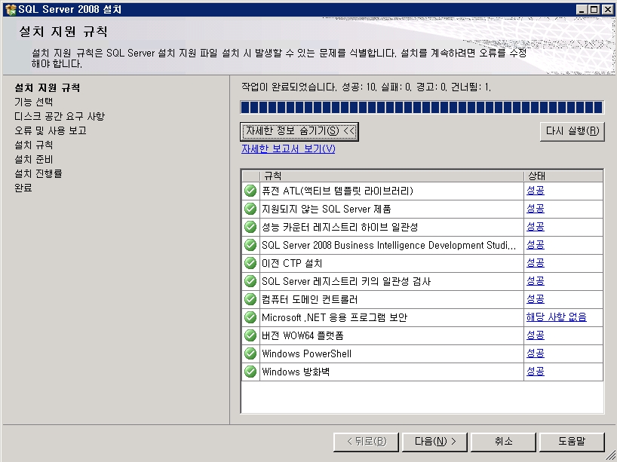Click check icon for SQL Server 레지스트리 키의 일관성 검사

pyautogui.click(x=250, y=281)
